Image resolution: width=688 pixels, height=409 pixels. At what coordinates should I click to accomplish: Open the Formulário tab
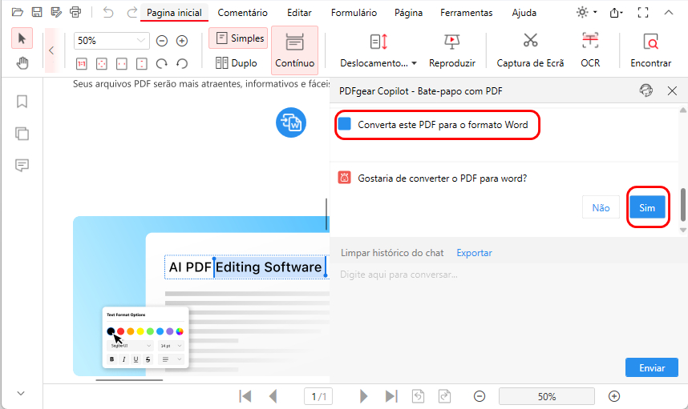coord(354,13)
